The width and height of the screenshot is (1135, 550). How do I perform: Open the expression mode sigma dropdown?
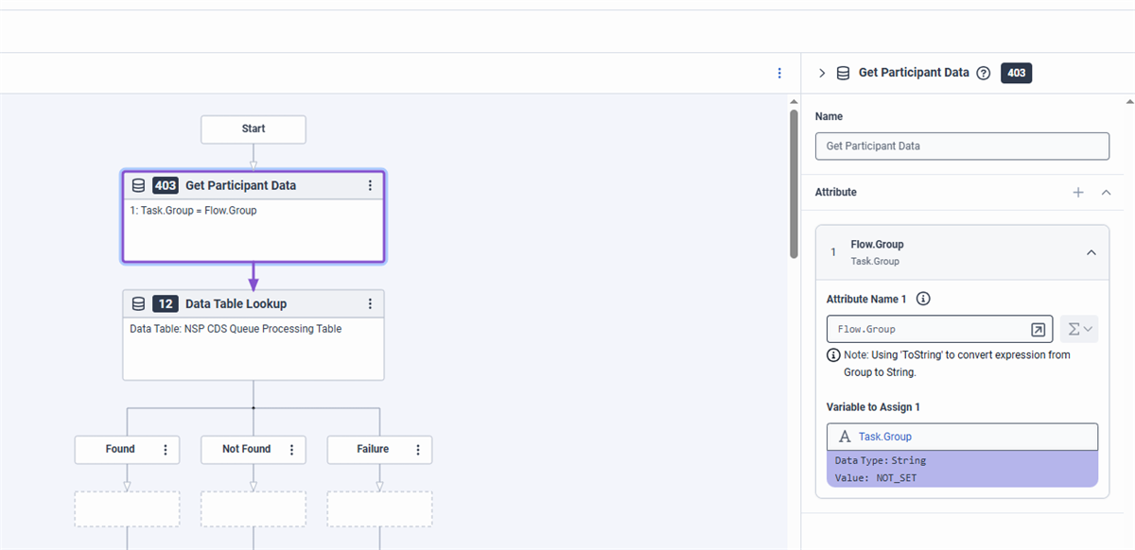1079,329
